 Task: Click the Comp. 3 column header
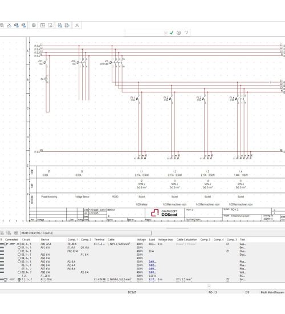205,240
